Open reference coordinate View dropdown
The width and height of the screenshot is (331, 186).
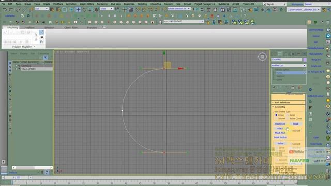tap(107, 9)
